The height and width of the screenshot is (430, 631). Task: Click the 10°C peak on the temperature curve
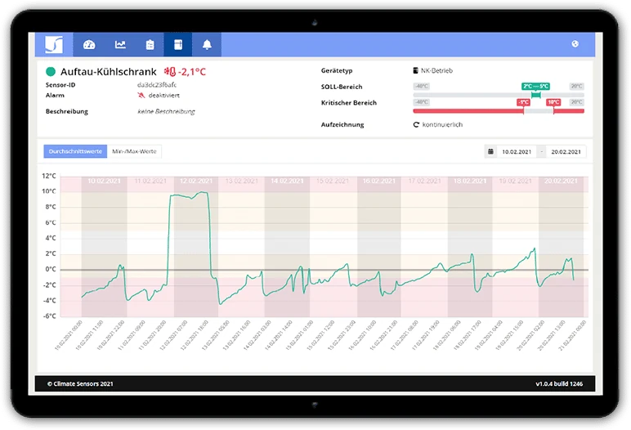[202, 192]
